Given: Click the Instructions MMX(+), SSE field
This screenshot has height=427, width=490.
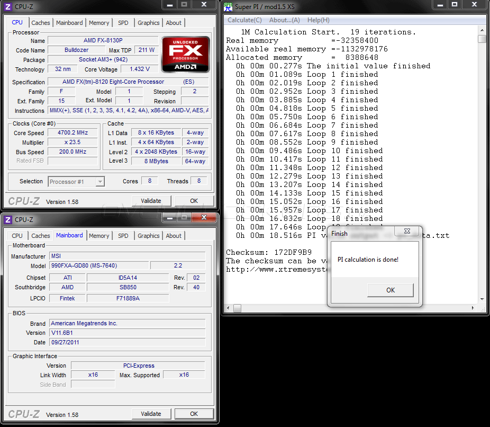Looking at the screenshot, I should [x=129, y=110].
